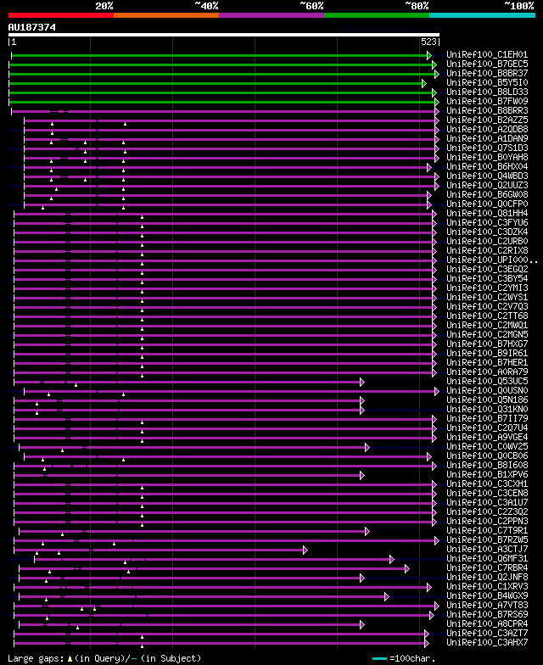543x665 pixels.
Task: Click the arrowhead ending the UniRef100_Q2JNF8 alignment
Action: [x=361, y=578]
